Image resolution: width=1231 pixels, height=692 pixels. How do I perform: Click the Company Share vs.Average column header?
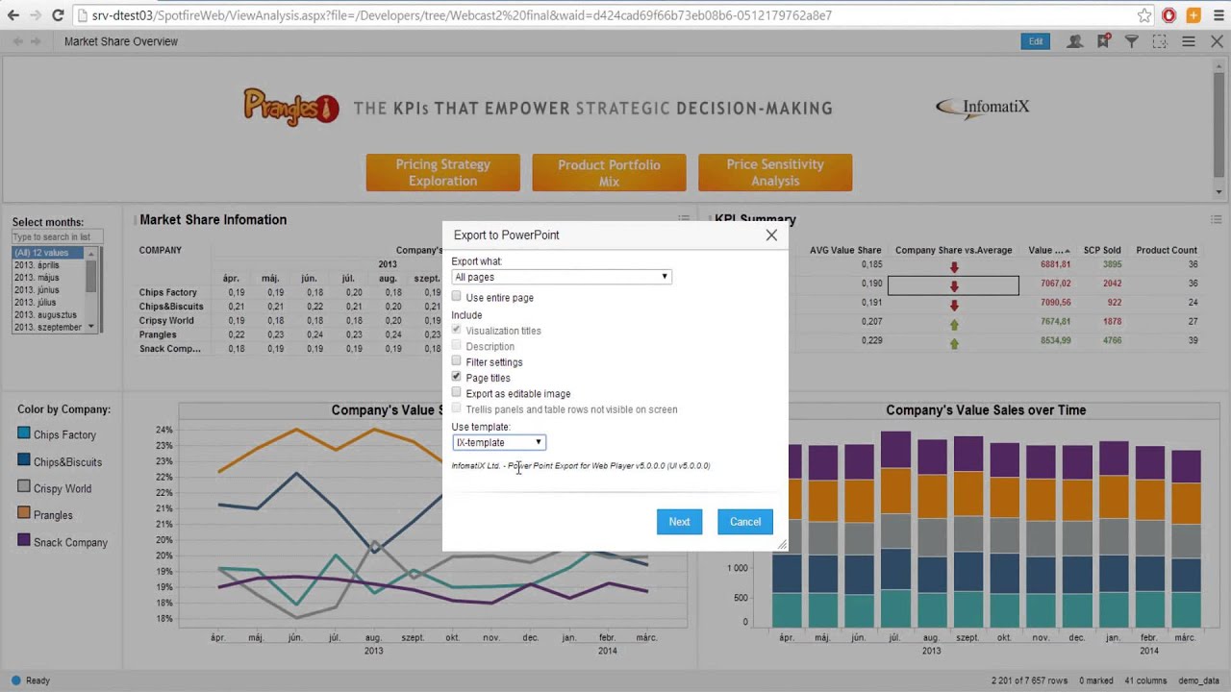(x=953, y=250)
